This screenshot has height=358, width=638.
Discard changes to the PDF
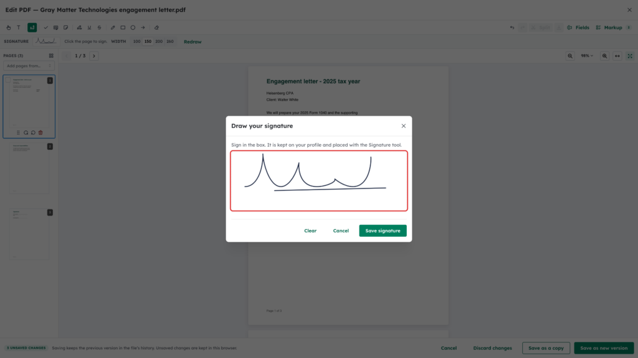click(492, 348)
